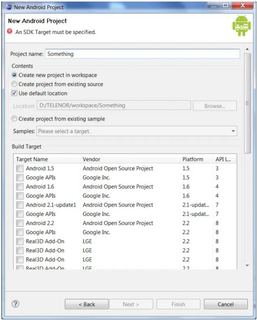Click the 'Build Target' group label

[26, 146]
